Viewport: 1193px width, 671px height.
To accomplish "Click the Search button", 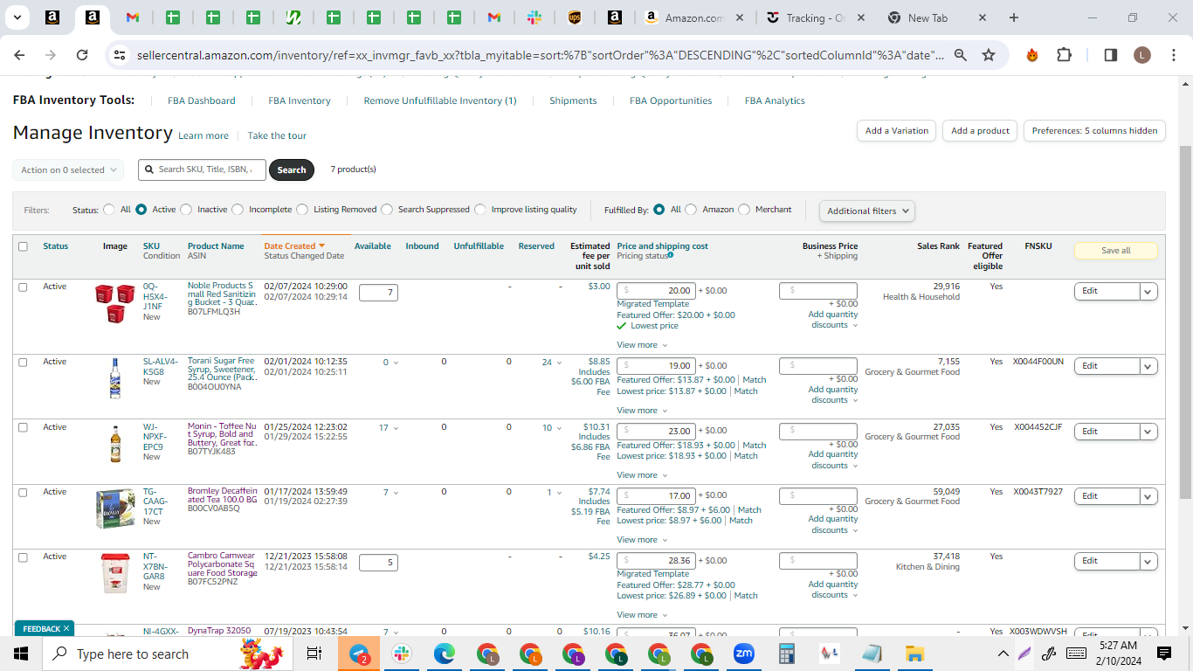I will coord(292,170).
